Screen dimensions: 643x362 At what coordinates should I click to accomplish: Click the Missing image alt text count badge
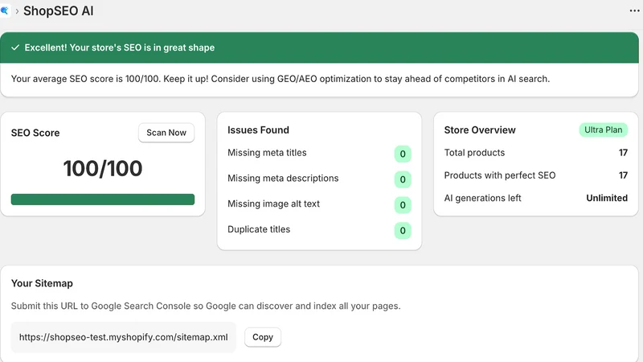click(x=403, y=205)
